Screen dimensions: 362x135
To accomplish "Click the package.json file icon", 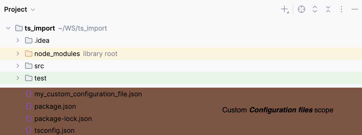I will click(29, 106).
